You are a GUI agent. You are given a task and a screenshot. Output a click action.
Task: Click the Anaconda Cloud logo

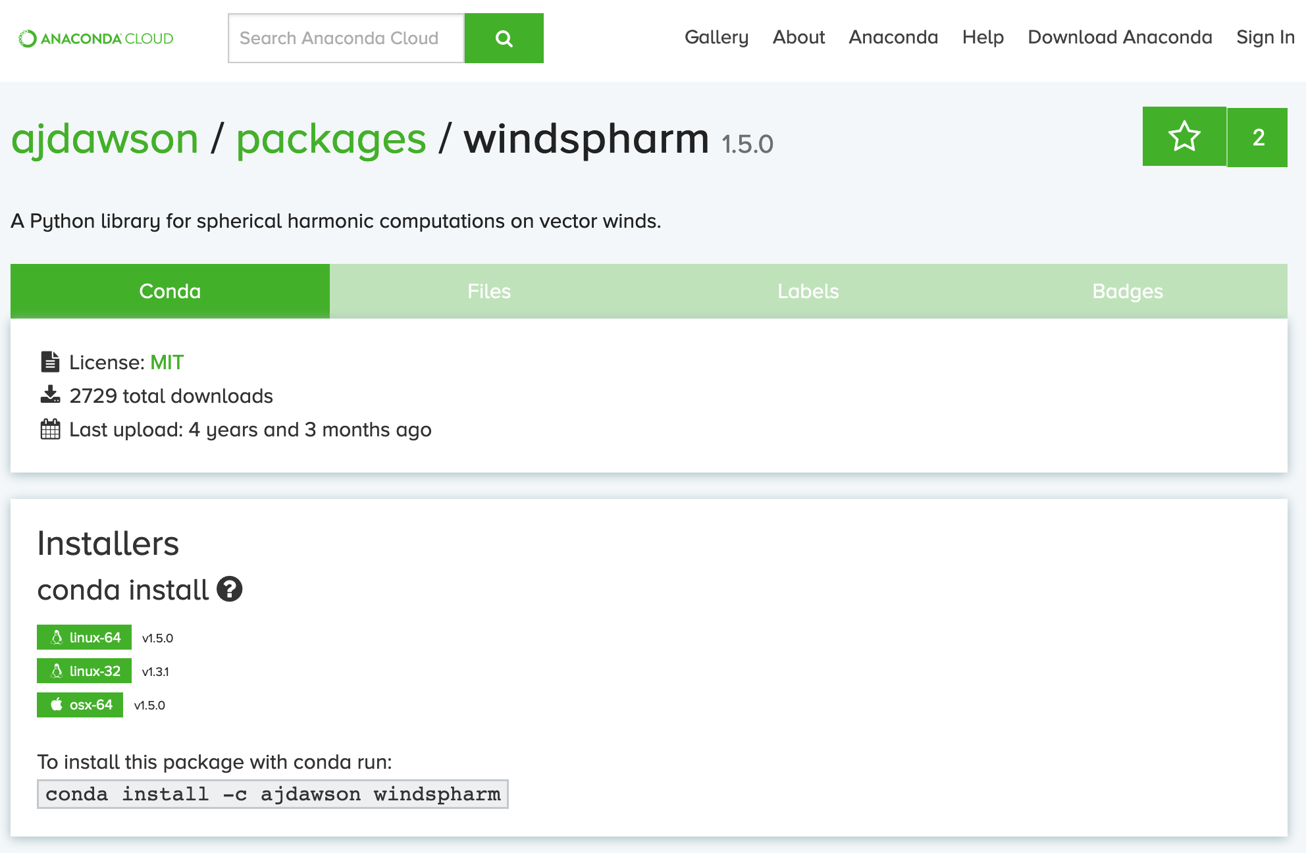click(96, 38)
